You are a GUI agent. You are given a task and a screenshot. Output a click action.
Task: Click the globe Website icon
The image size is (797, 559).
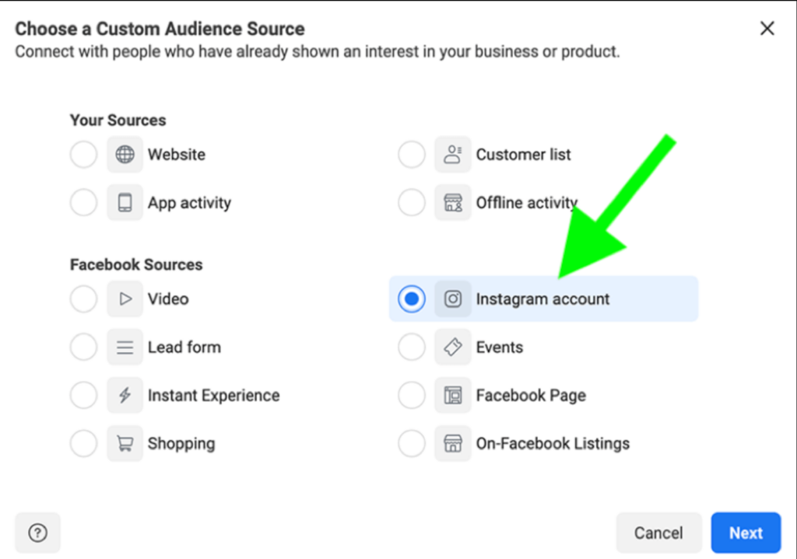click(125, 155)
